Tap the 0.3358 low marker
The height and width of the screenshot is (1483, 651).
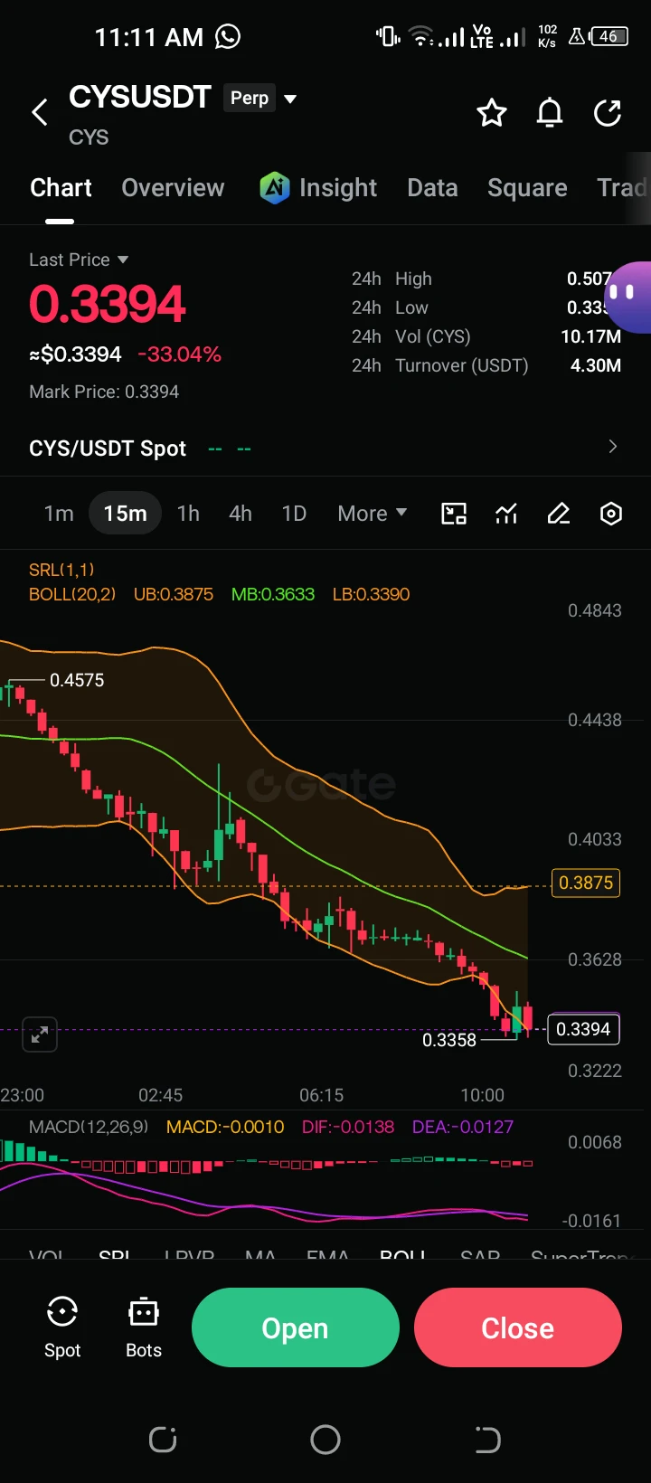tap(449, 1040)
